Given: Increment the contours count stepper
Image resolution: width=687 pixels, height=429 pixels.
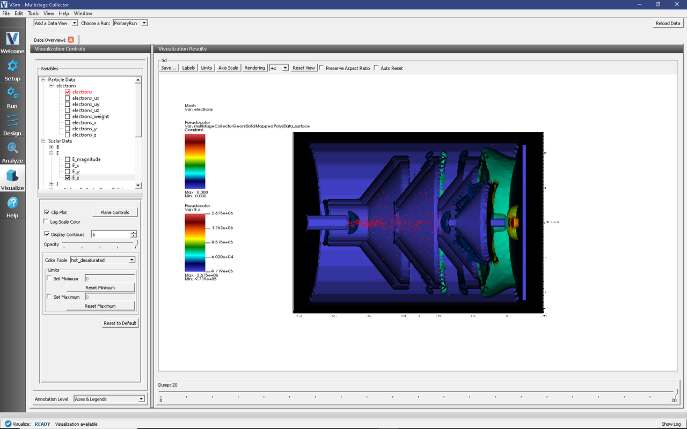Looking at the screenshot, I should (134, 233).
